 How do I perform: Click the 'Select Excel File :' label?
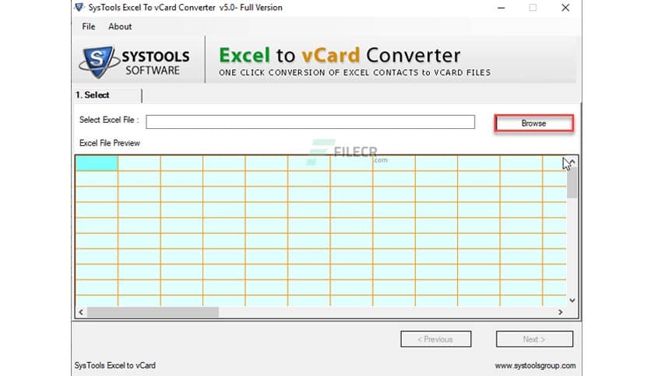tap(109, 120)
